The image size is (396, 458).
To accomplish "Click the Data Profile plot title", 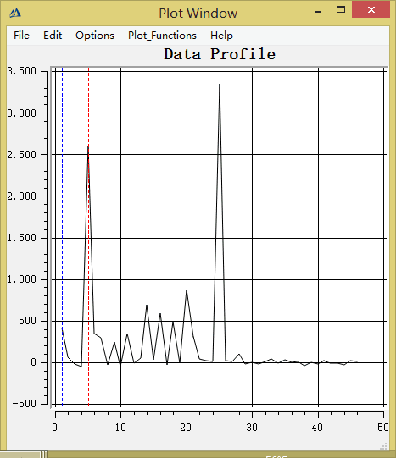I will coord(220,54).
